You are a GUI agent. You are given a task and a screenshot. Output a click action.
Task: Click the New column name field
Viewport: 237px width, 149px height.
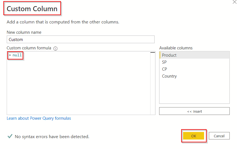[81, 39]
